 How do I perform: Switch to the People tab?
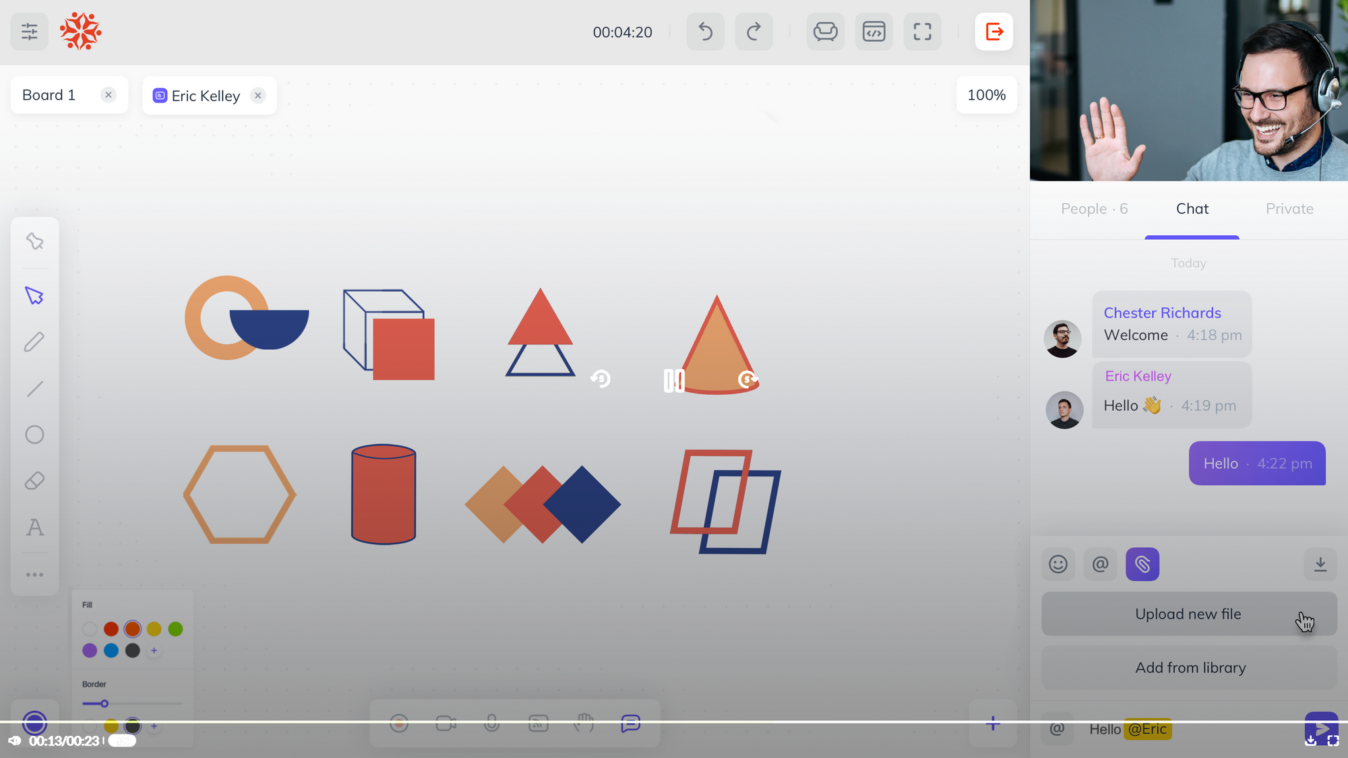tap(1093, 209)
